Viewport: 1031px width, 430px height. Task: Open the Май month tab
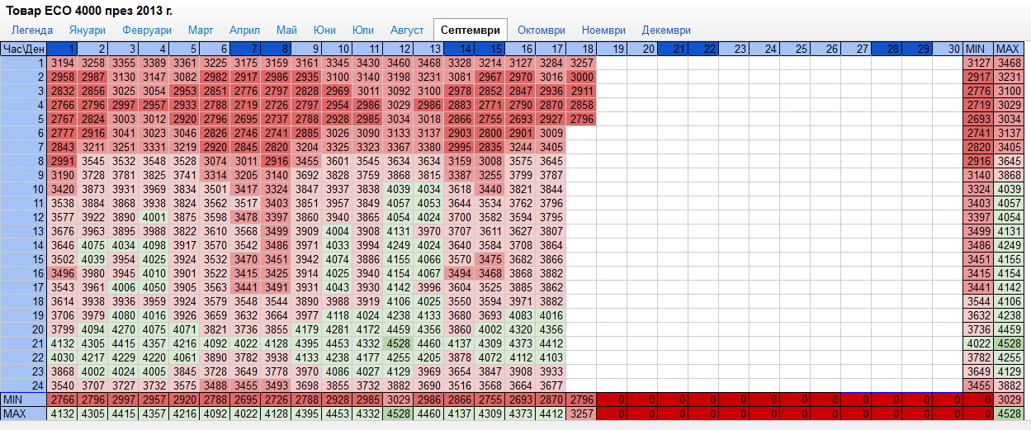coord(287,30)
